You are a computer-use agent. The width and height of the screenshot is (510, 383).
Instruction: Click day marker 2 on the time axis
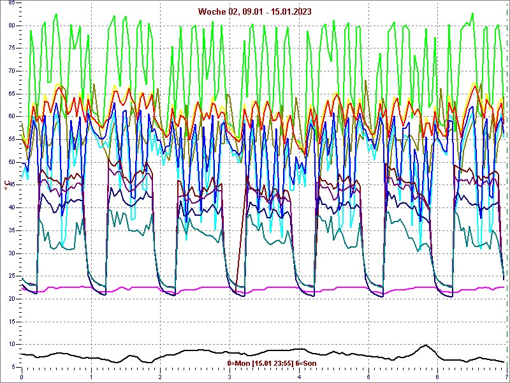[160, 377]
